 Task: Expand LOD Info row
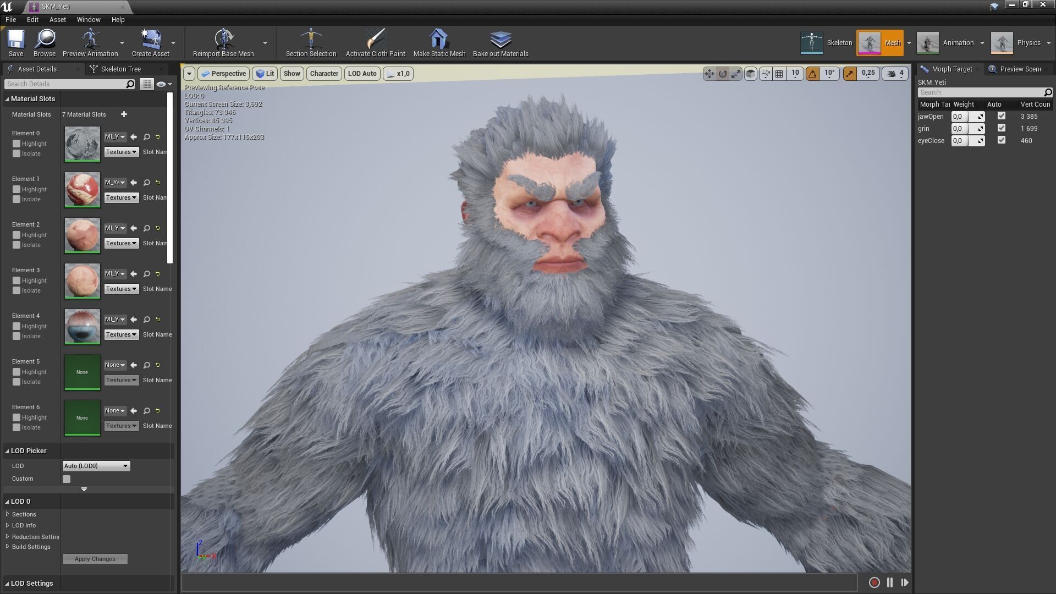click(8, 525)
